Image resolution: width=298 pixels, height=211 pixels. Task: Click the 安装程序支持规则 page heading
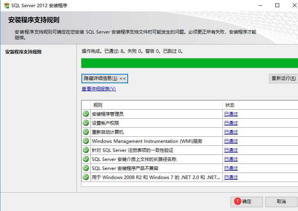tap(34, 20)
